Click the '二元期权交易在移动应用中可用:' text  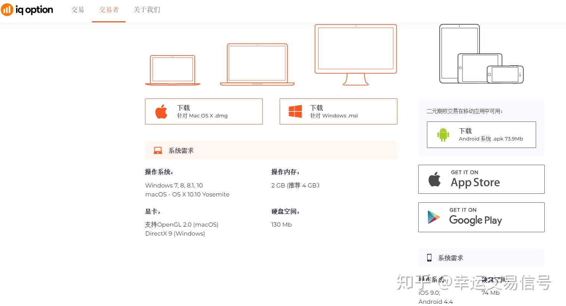coord(465,111)
